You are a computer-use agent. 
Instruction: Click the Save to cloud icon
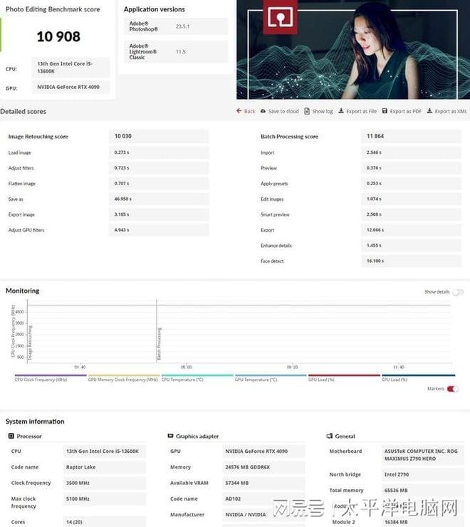click(263, 111)
